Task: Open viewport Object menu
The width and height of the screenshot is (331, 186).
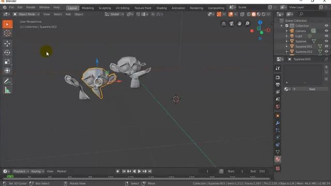Action: click(x=79, y=14)
